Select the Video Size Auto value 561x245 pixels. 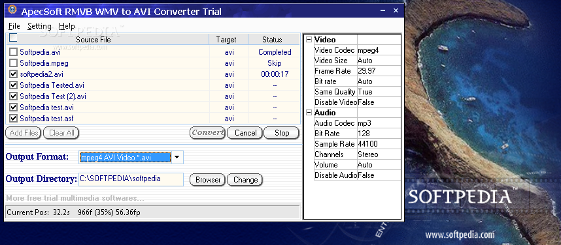[379, 61]
